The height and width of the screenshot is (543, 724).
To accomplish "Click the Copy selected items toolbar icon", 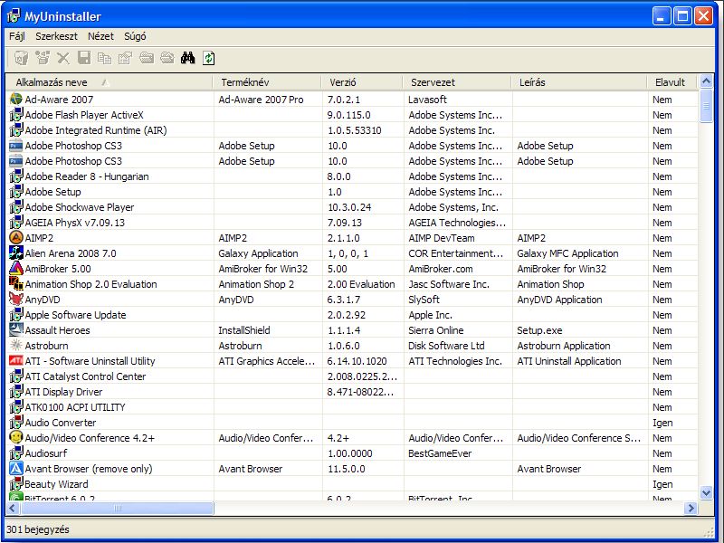I will [104, 58].
